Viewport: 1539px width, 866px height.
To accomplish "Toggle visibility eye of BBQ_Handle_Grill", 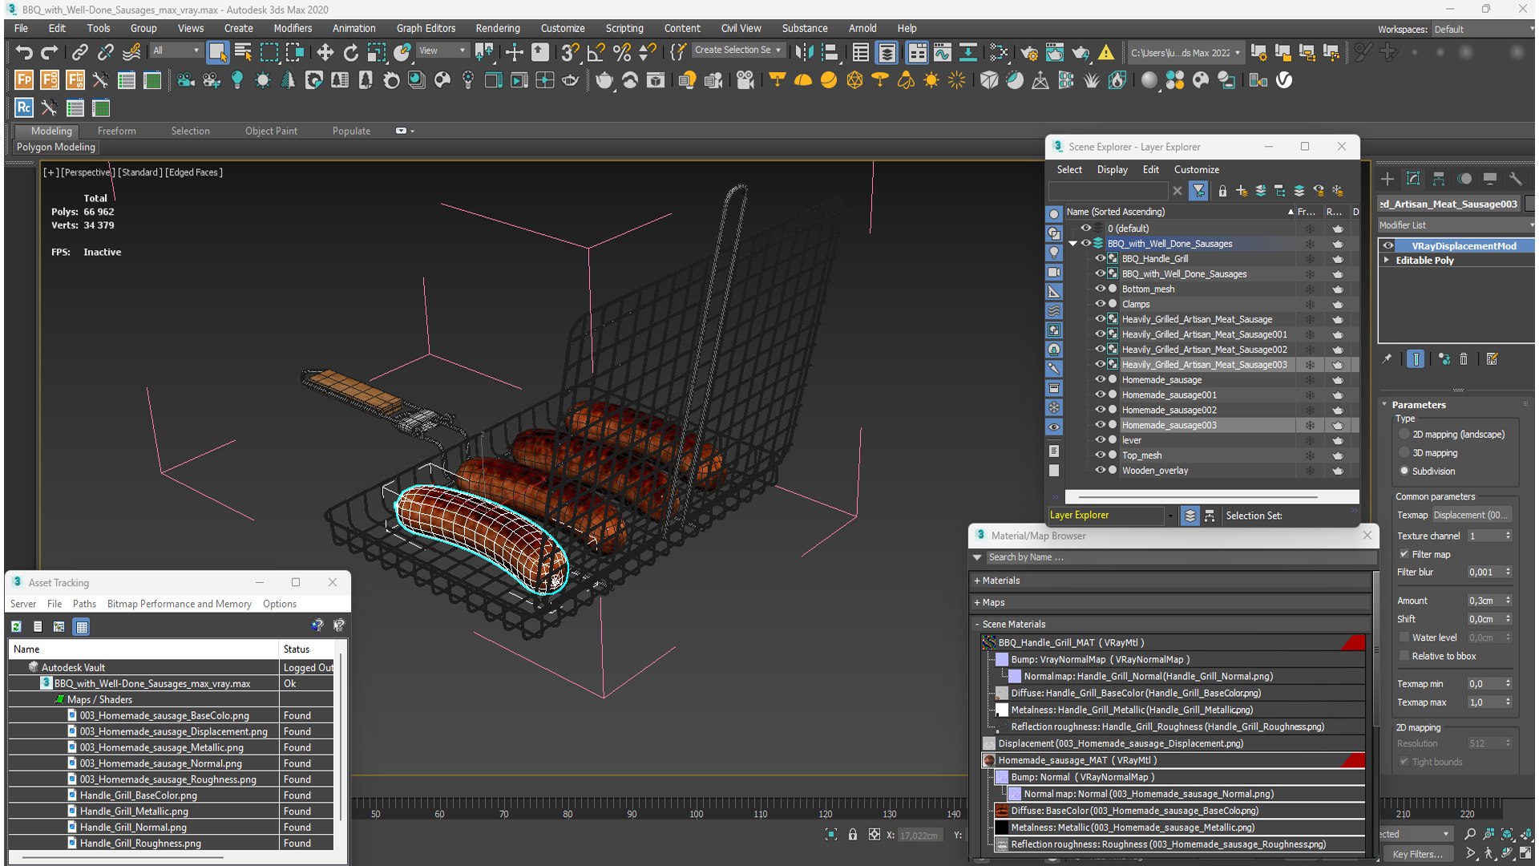I will point(1100,258).
